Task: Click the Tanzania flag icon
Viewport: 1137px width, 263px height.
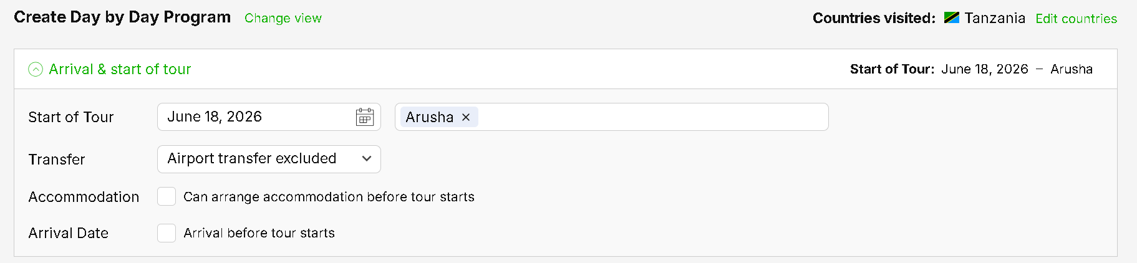Action: (x=951, y=18)
